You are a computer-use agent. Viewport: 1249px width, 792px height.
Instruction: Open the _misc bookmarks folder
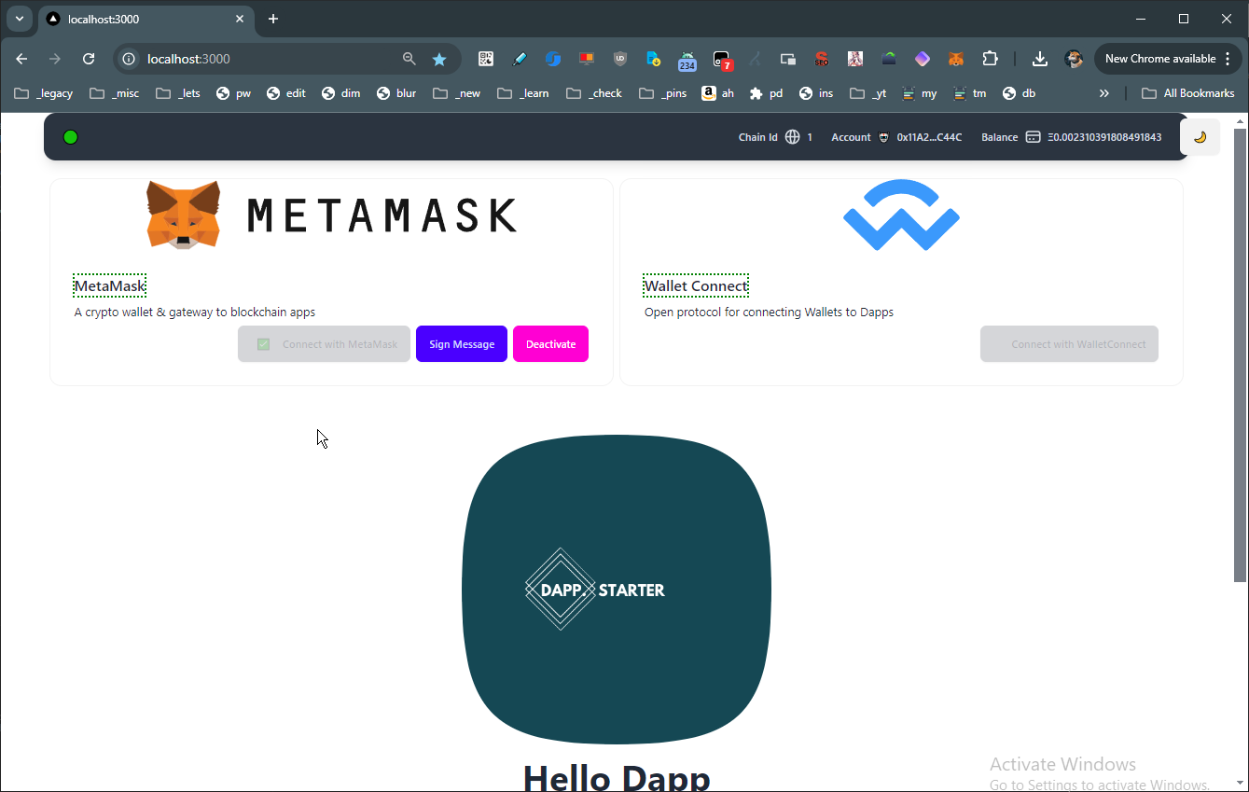114,93
